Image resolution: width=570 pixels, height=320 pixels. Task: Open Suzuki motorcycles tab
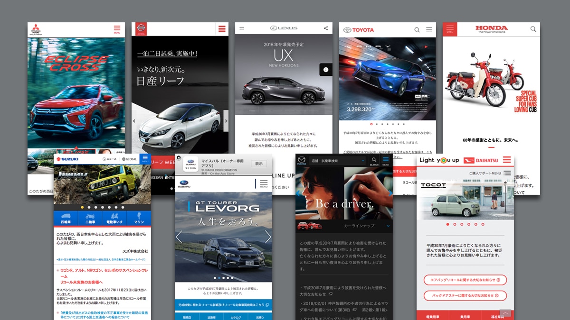click(90, 218)
